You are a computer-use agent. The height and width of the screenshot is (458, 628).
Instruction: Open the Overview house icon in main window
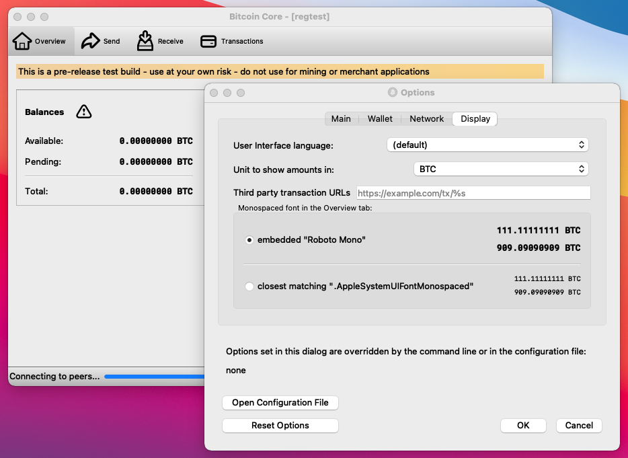(22, 41)
